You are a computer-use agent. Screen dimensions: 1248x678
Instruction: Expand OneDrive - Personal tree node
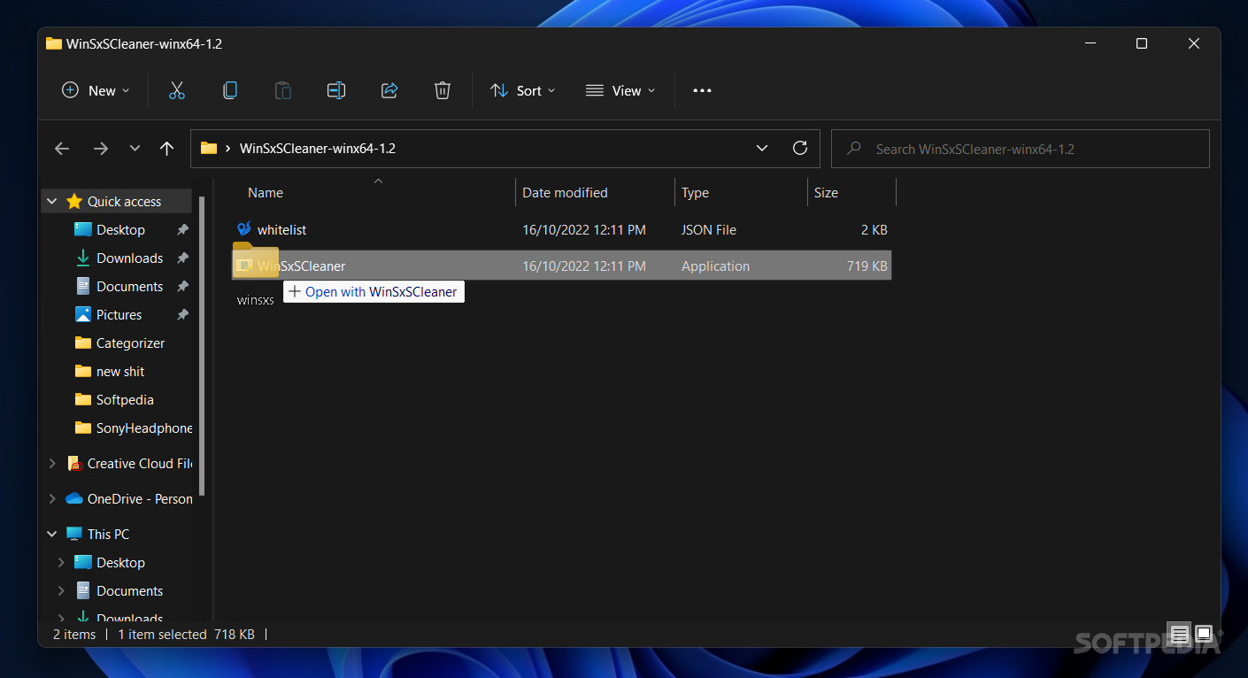52,498
